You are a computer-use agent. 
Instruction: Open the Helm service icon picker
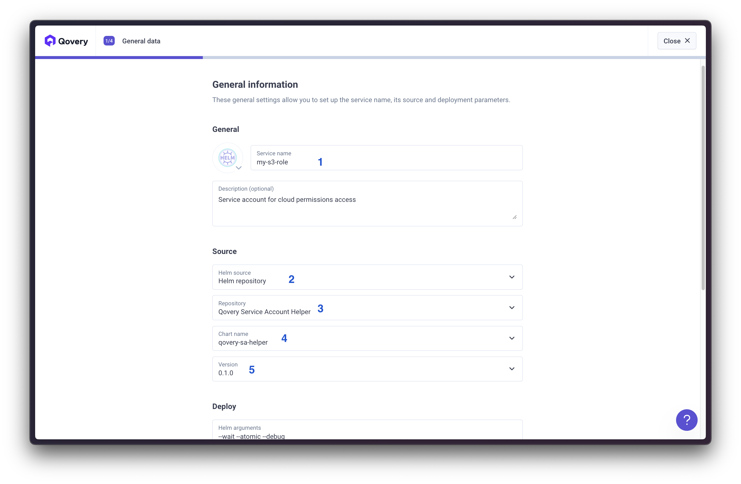click(x=228, y=158)
